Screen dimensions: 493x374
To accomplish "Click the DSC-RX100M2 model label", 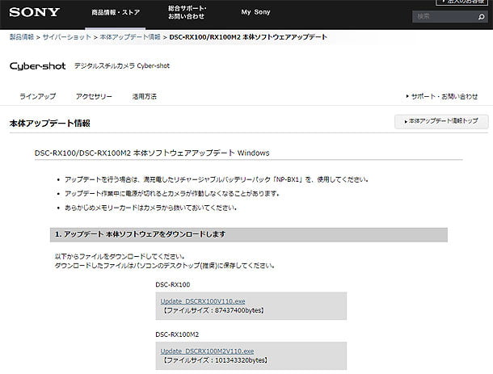I will coord(177,334).
